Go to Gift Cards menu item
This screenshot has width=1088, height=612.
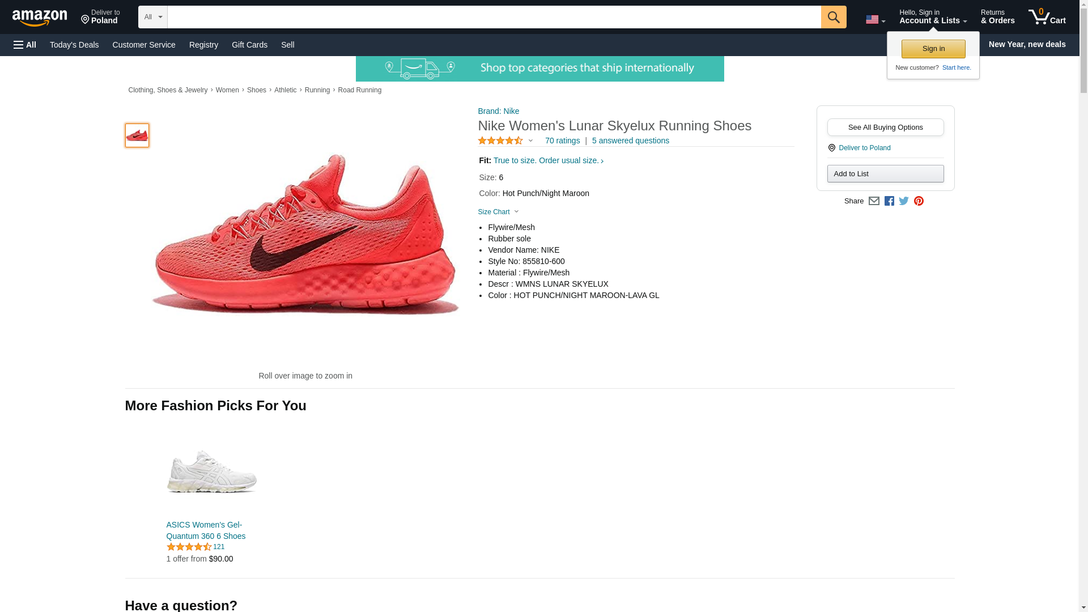pyautogui.click(x=249, y=45)
